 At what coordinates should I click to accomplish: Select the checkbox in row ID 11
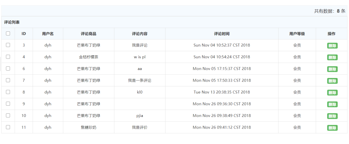pyautogui.click(x=8, y=127)
